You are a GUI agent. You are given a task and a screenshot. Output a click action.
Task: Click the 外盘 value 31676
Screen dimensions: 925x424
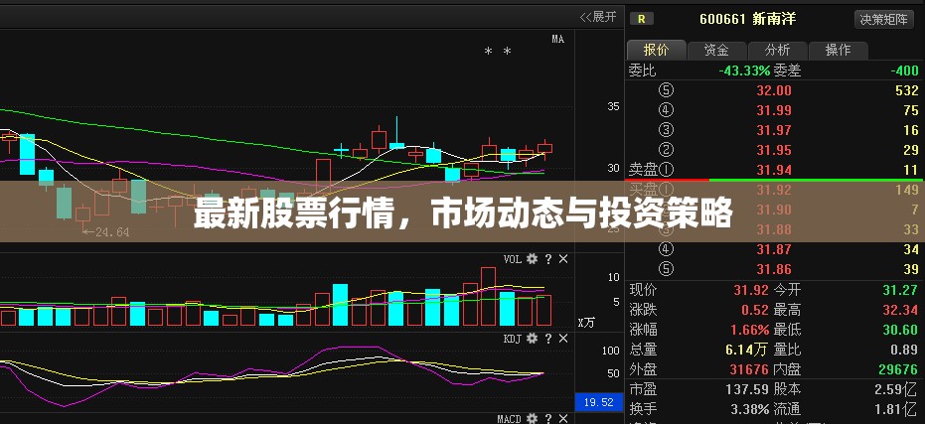coord(749,369)
